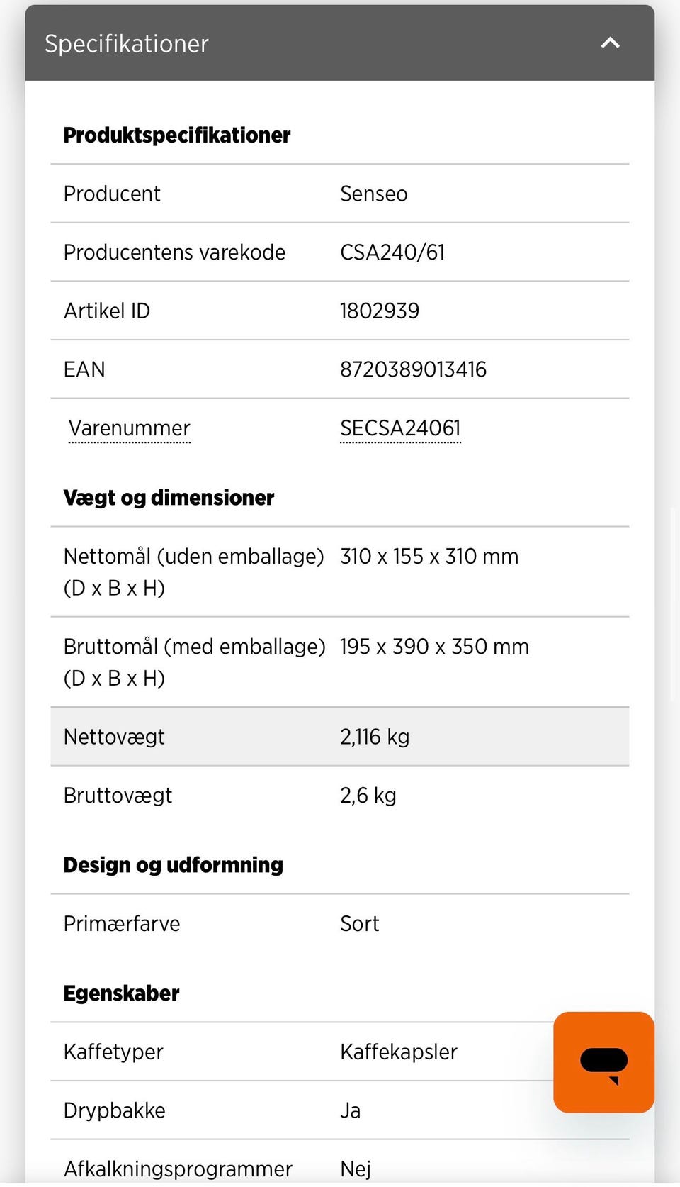Screen dimensions: 680x1187
Task: Click the Senseo producer value
Action: point(373,194)
